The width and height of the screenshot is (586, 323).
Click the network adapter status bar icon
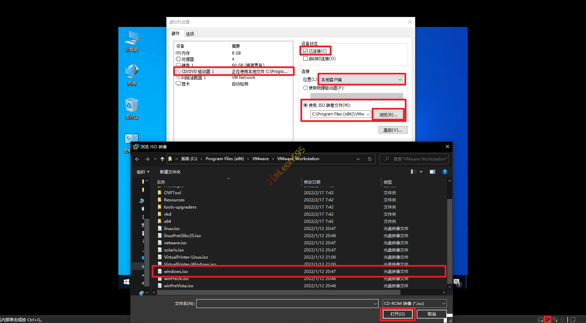click(x=555, y=320)
